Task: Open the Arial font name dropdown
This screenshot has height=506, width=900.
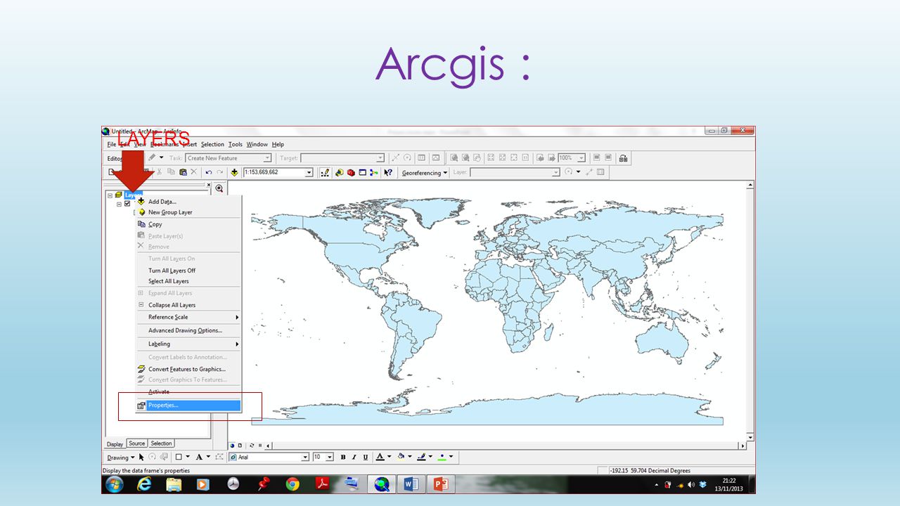Action: [x=305, y=457]
